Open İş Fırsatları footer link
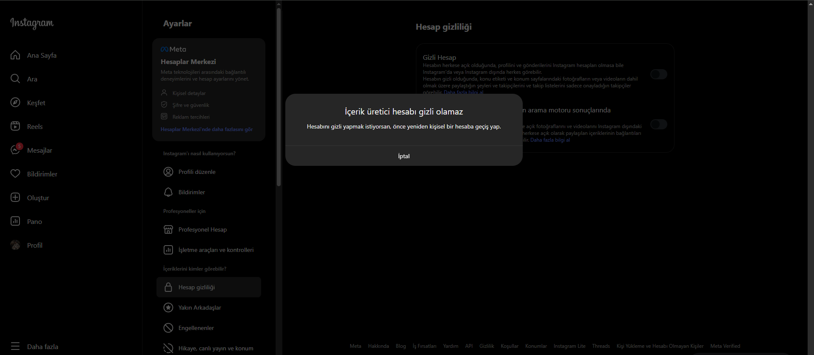 [424, 346]
